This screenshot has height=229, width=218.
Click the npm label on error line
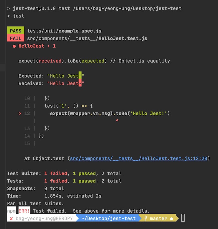coord(11,211)
